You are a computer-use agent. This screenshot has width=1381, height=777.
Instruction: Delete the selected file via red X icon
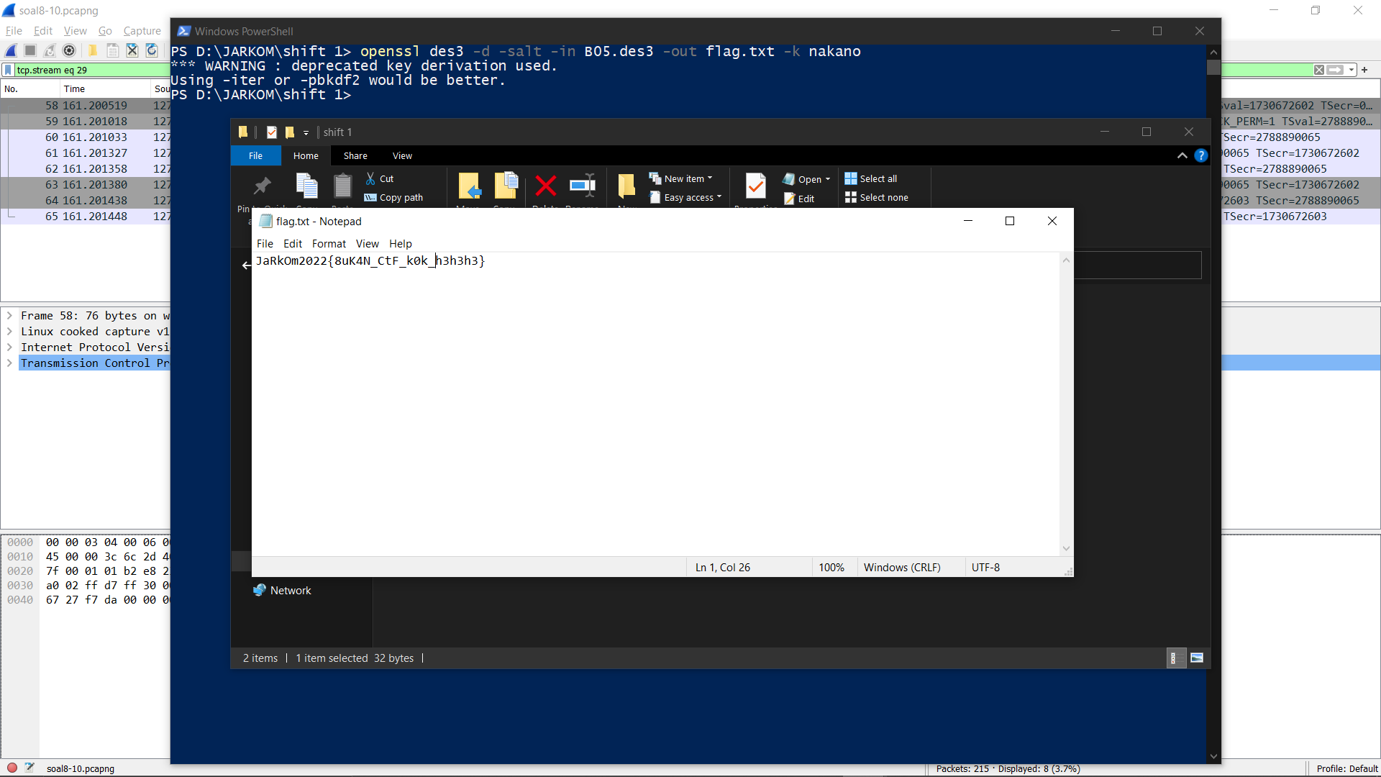coord(545,187)
